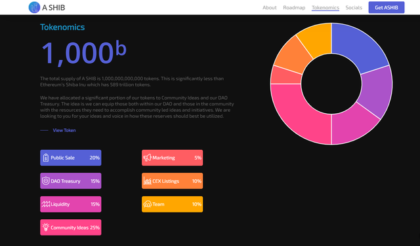Select the Public Sale 20% card
This screenshot has width=420, height=246.
pos(71,158)
